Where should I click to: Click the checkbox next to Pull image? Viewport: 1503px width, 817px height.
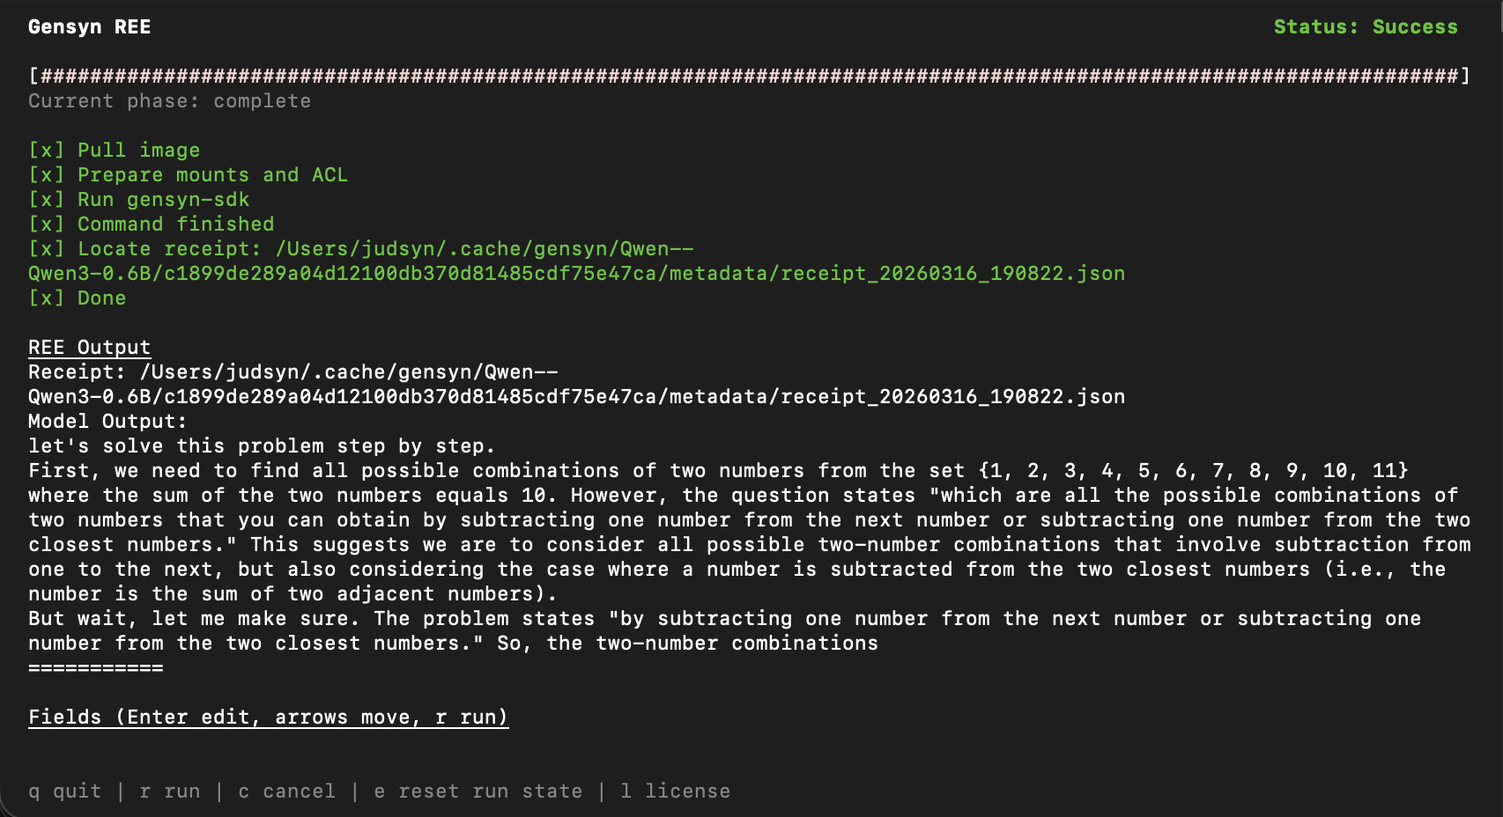[x=46, y=151]
